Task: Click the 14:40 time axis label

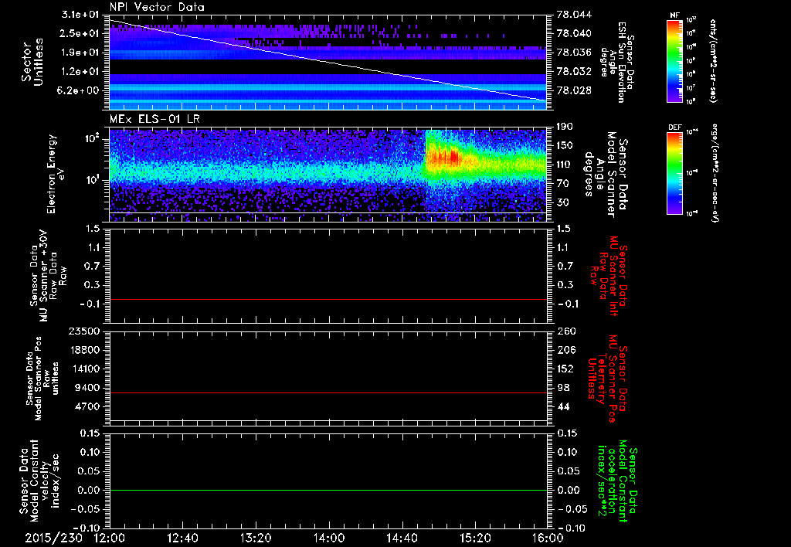Action: [402, 538]
